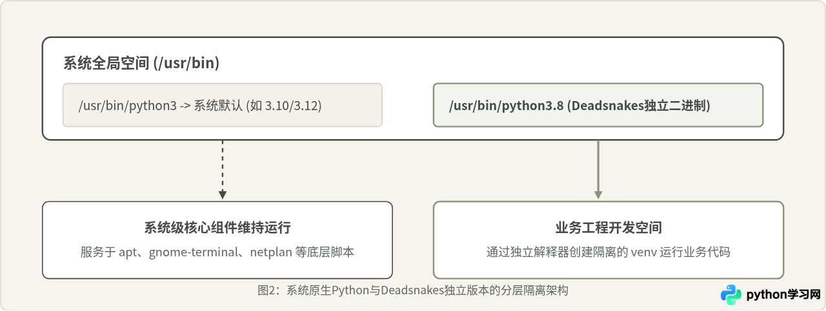
Task: Click the title "系统级核心组件维持运行"
Action: tap(217, 228)
